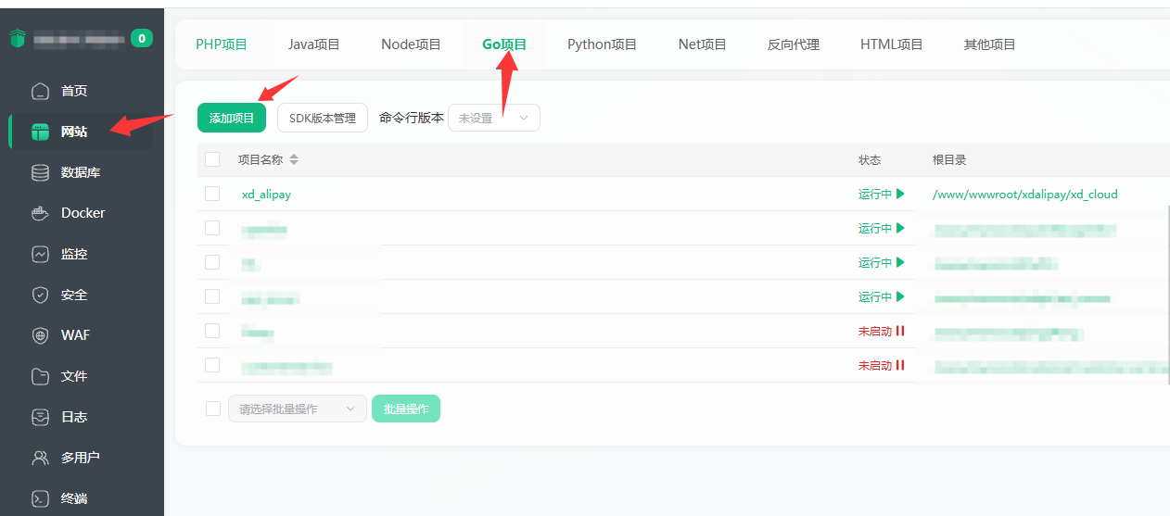This screenshot has height=516, width=1170.
Task: Open the xd_alipay root directory path link
Action: [1024, 195]
